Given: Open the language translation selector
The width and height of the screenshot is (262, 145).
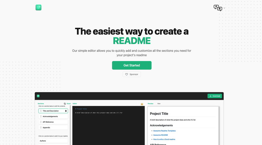Looking at the screenshot, I should click(219, 8).
